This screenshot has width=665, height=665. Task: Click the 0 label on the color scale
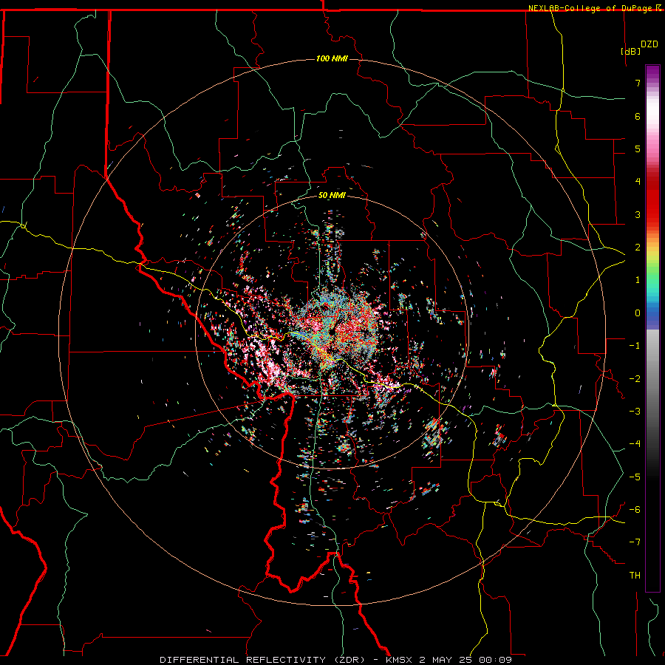tap(638, 313)
